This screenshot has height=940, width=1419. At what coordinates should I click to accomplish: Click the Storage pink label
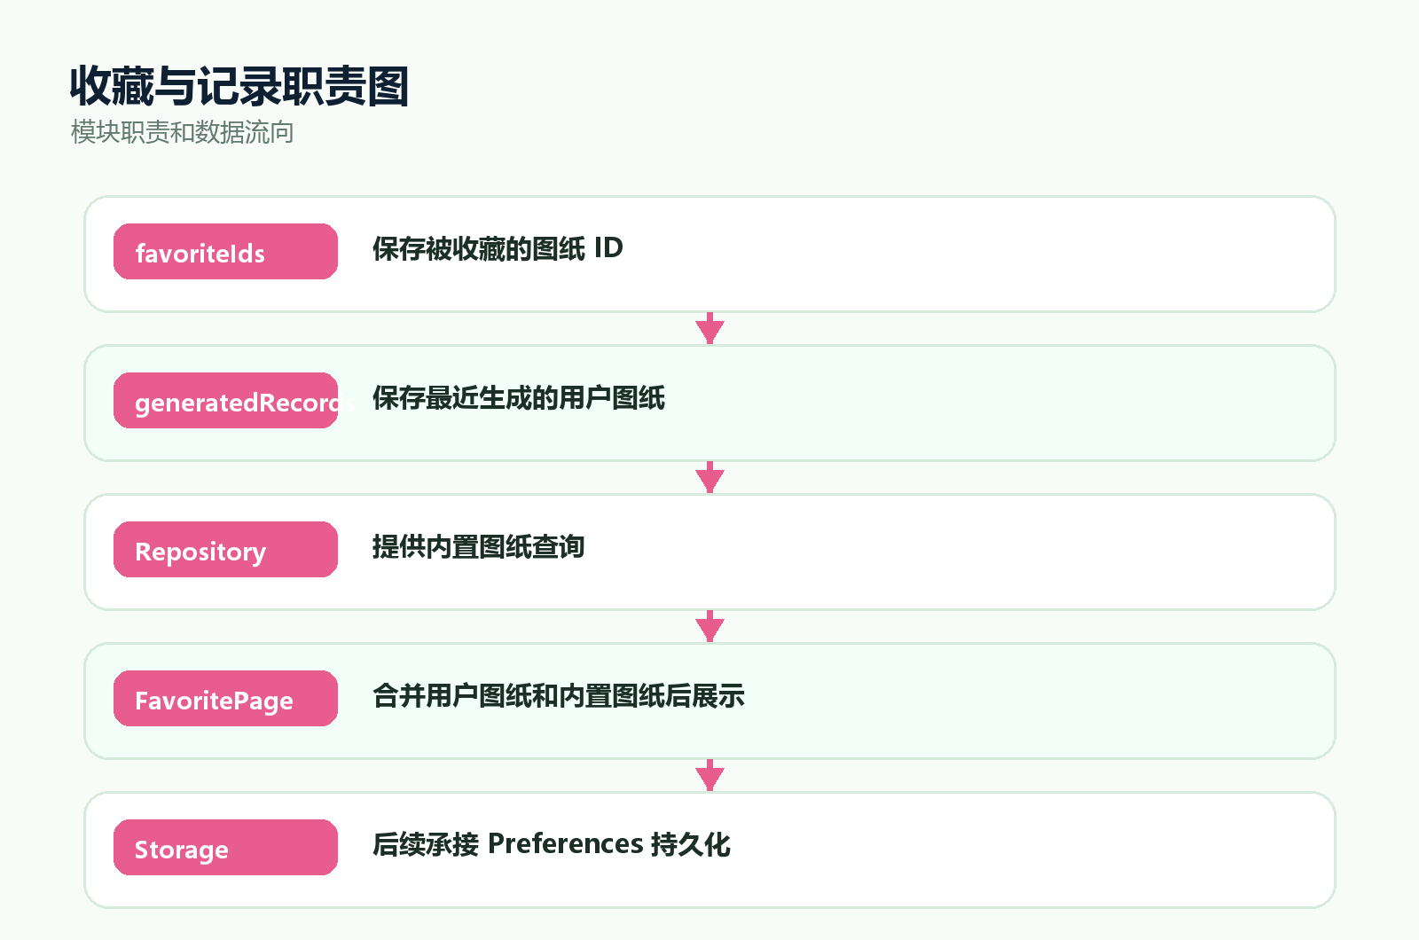coord(225,848)
